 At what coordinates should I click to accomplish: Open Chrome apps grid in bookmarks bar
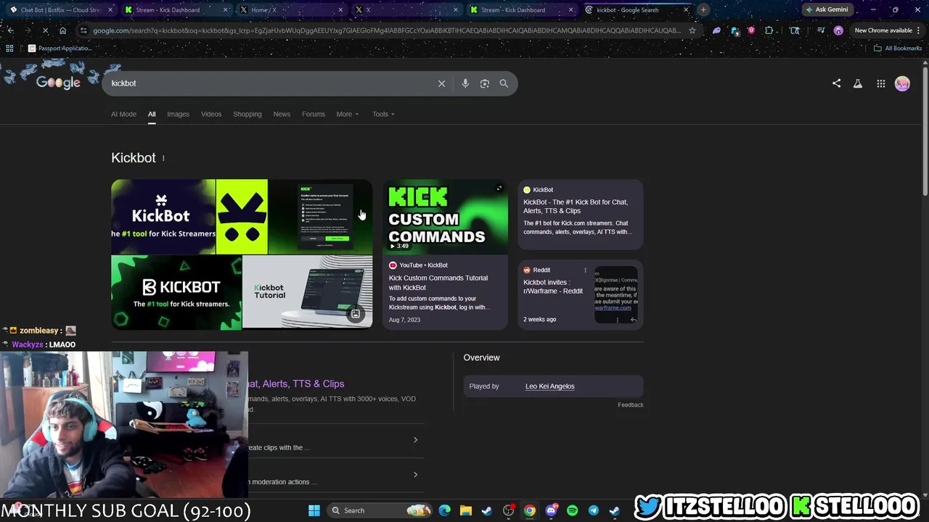pyautogui.click(x=9, y=48)
